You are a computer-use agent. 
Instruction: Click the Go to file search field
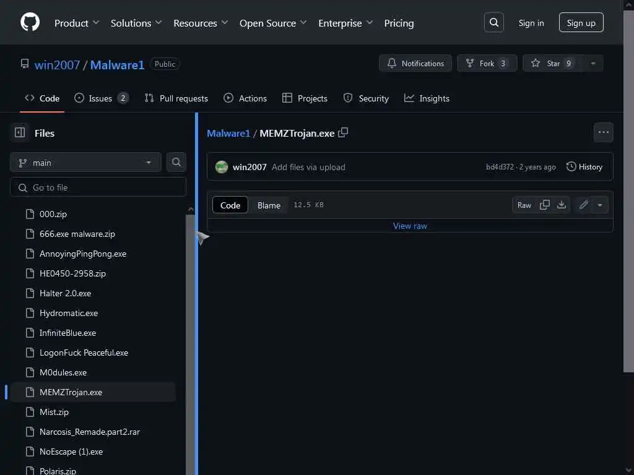tap(98, 187)
